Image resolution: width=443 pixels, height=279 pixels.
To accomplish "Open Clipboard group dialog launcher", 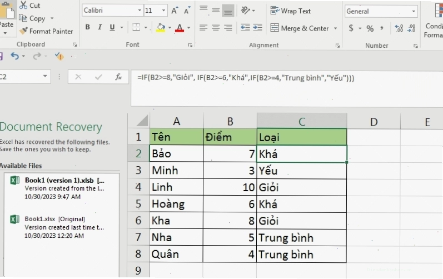I will 74,44.
